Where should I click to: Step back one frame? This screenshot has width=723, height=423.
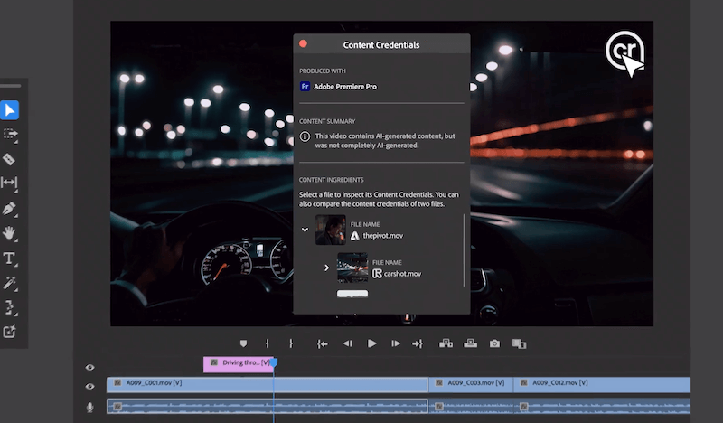[x=348, y=343]
